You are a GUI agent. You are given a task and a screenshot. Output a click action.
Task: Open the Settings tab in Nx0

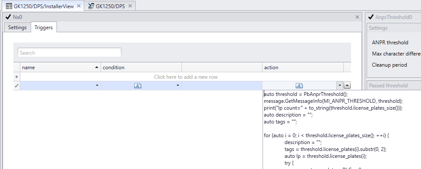click(17, 27)
